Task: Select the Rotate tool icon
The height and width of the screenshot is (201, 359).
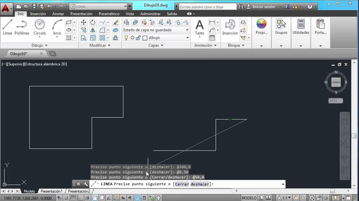Action: (x=93, y=22)
